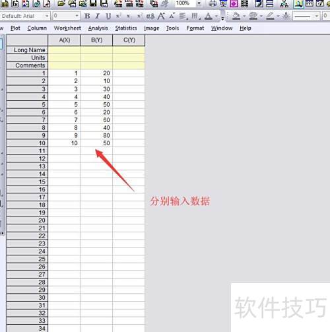Expand the format toolbar overflow arrow

click(222, 18)
